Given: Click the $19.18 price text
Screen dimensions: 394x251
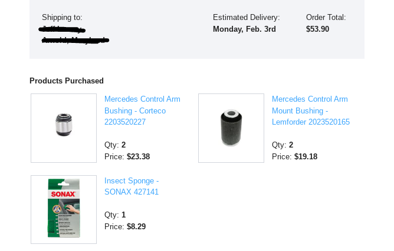Looking at the screenshot, I should click(306, 156).
